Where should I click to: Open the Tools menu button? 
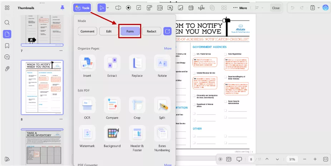click(x=82, y=8)
